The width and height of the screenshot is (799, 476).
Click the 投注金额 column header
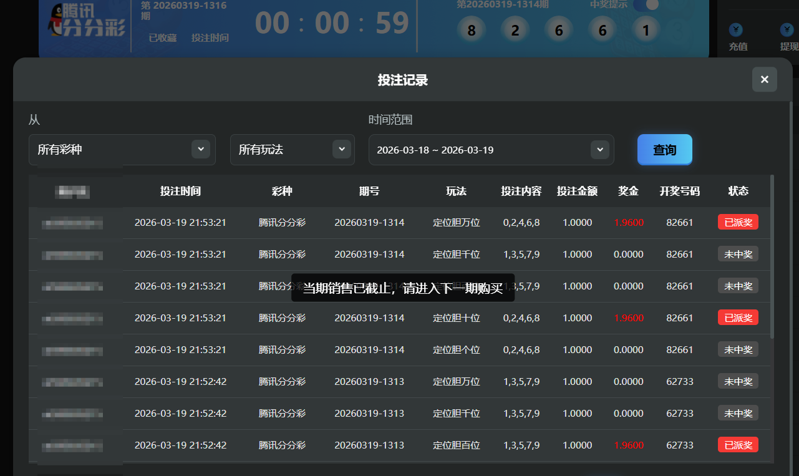click(577, 191)
